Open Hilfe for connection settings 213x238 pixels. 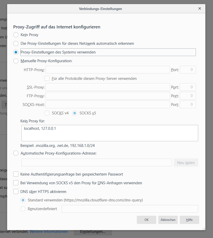[189, 220]
